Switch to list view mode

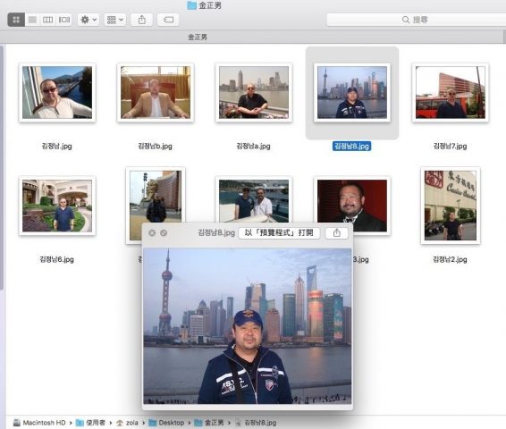click(x=32, y=20)
